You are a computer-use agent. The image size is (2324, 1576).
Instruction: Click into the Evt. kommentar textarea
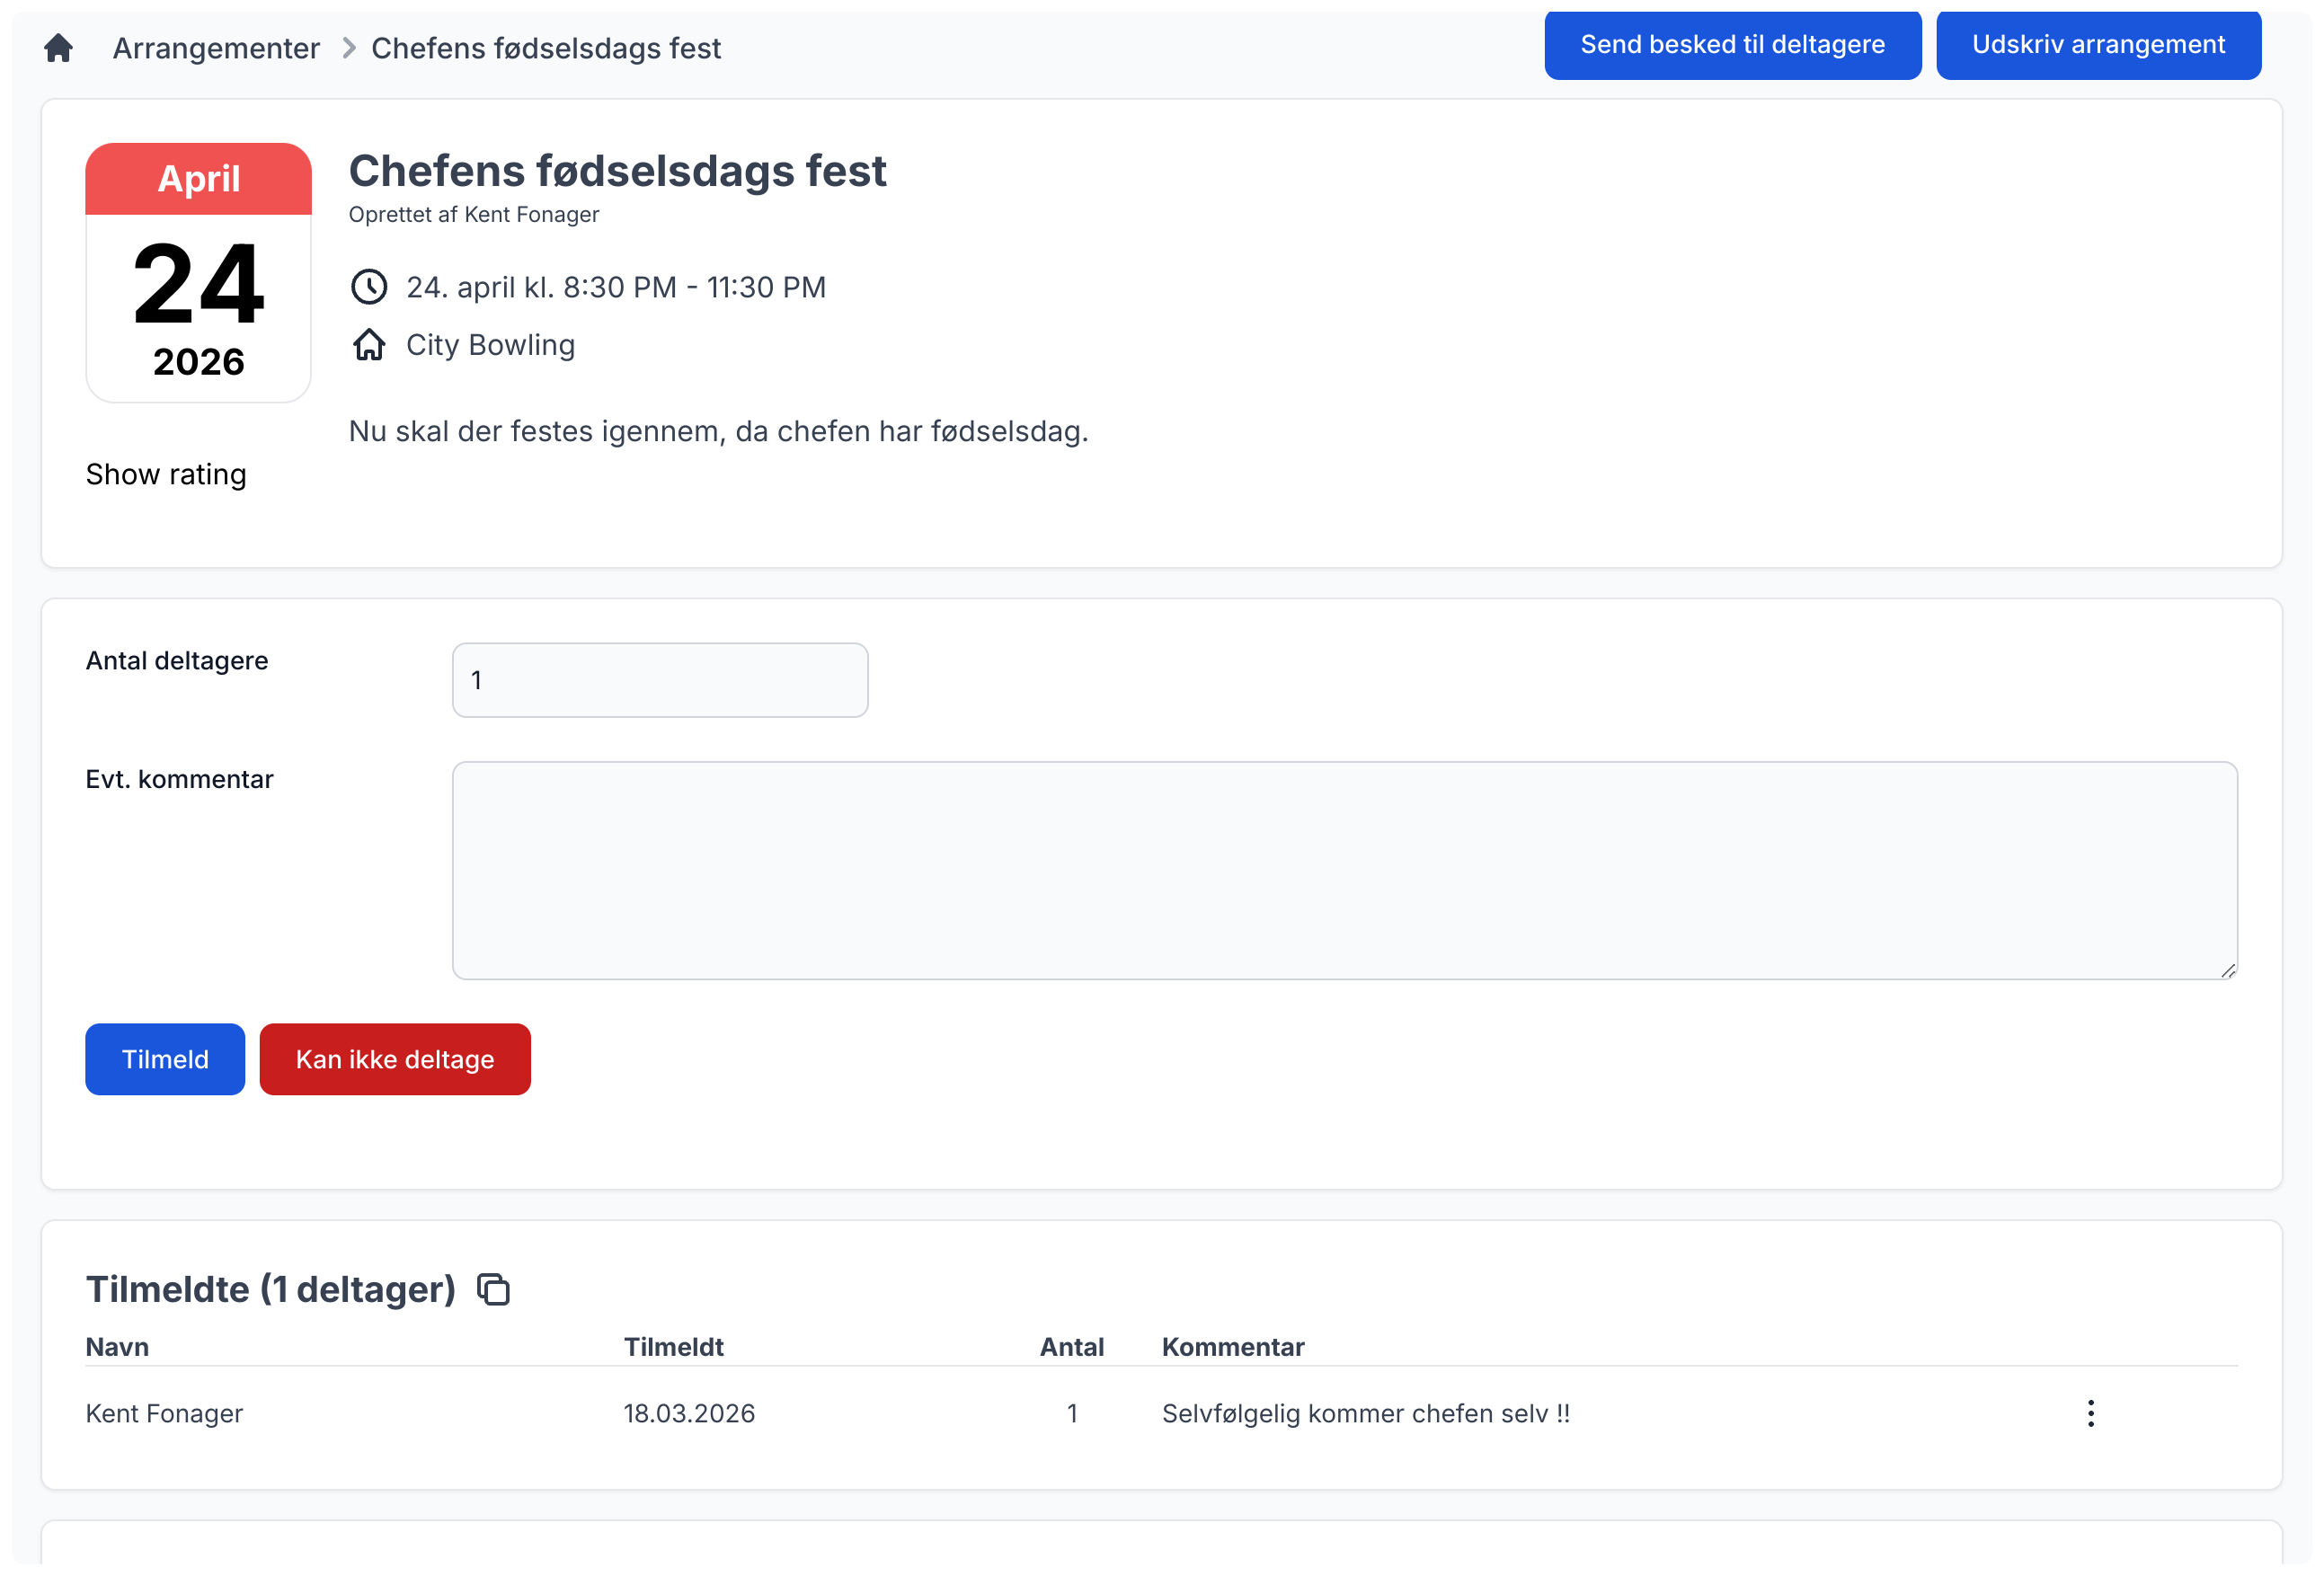pyautogui.click(x=1344, y=870)
